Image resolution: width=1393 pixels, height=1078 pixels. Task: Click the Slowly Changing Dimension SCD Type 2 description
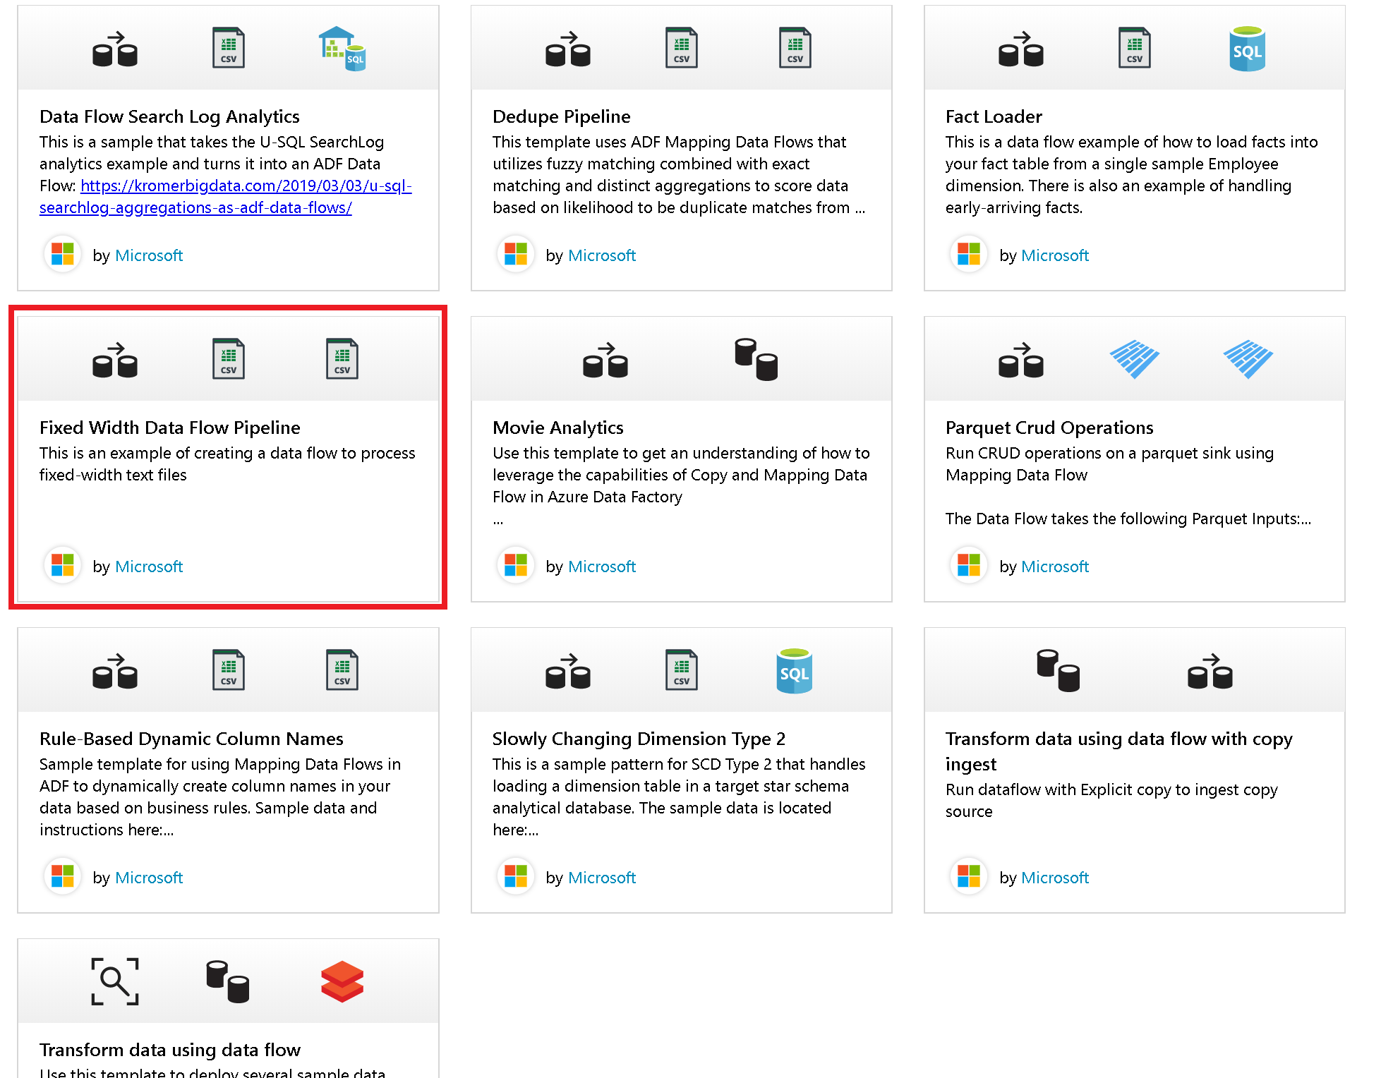tap(679, 797)
